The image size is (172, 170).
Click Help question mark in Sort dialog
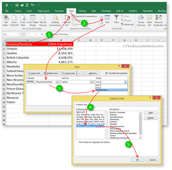pyautogui.click(x=119, y=66)
